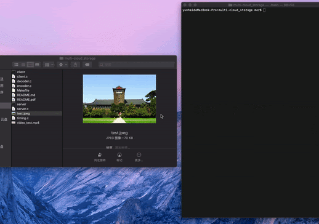The height and width of the screenshot is (224, 319).
Task: Click the Markup quick action
Action: [x=119, y=157]
